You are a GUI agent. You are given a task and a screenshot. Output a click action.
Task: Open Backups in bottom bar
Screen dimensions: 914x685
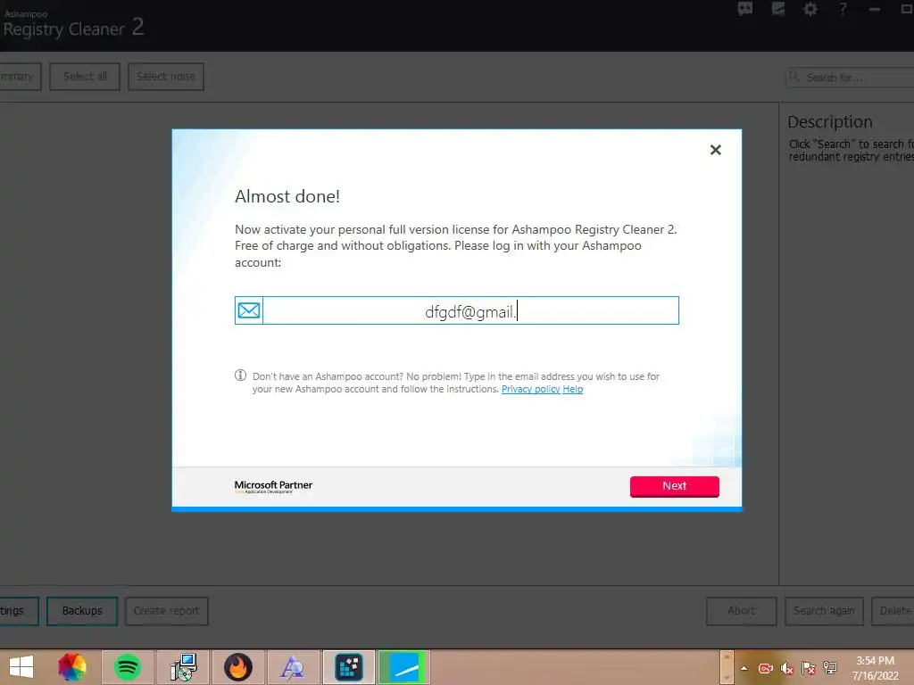(x=82, y=611)
